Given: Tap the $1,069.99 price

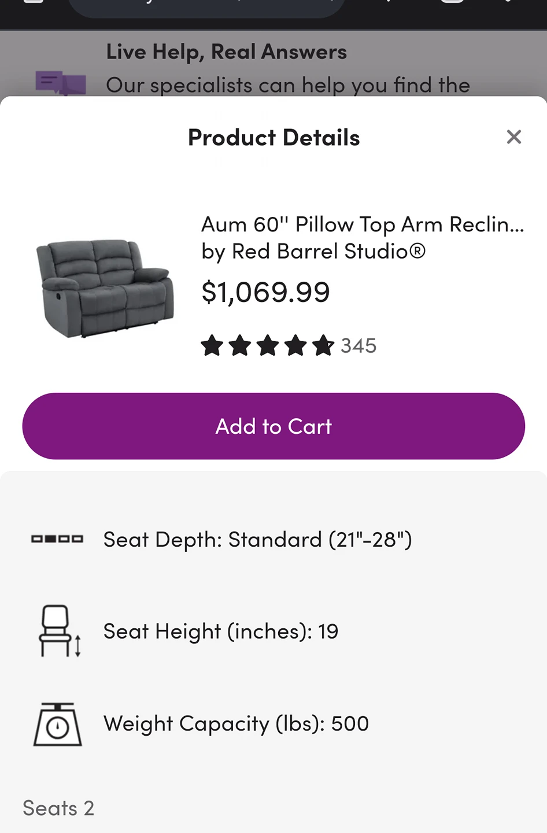Looking at the screenshot, I should pyautogui.click(x=265, y=292).
